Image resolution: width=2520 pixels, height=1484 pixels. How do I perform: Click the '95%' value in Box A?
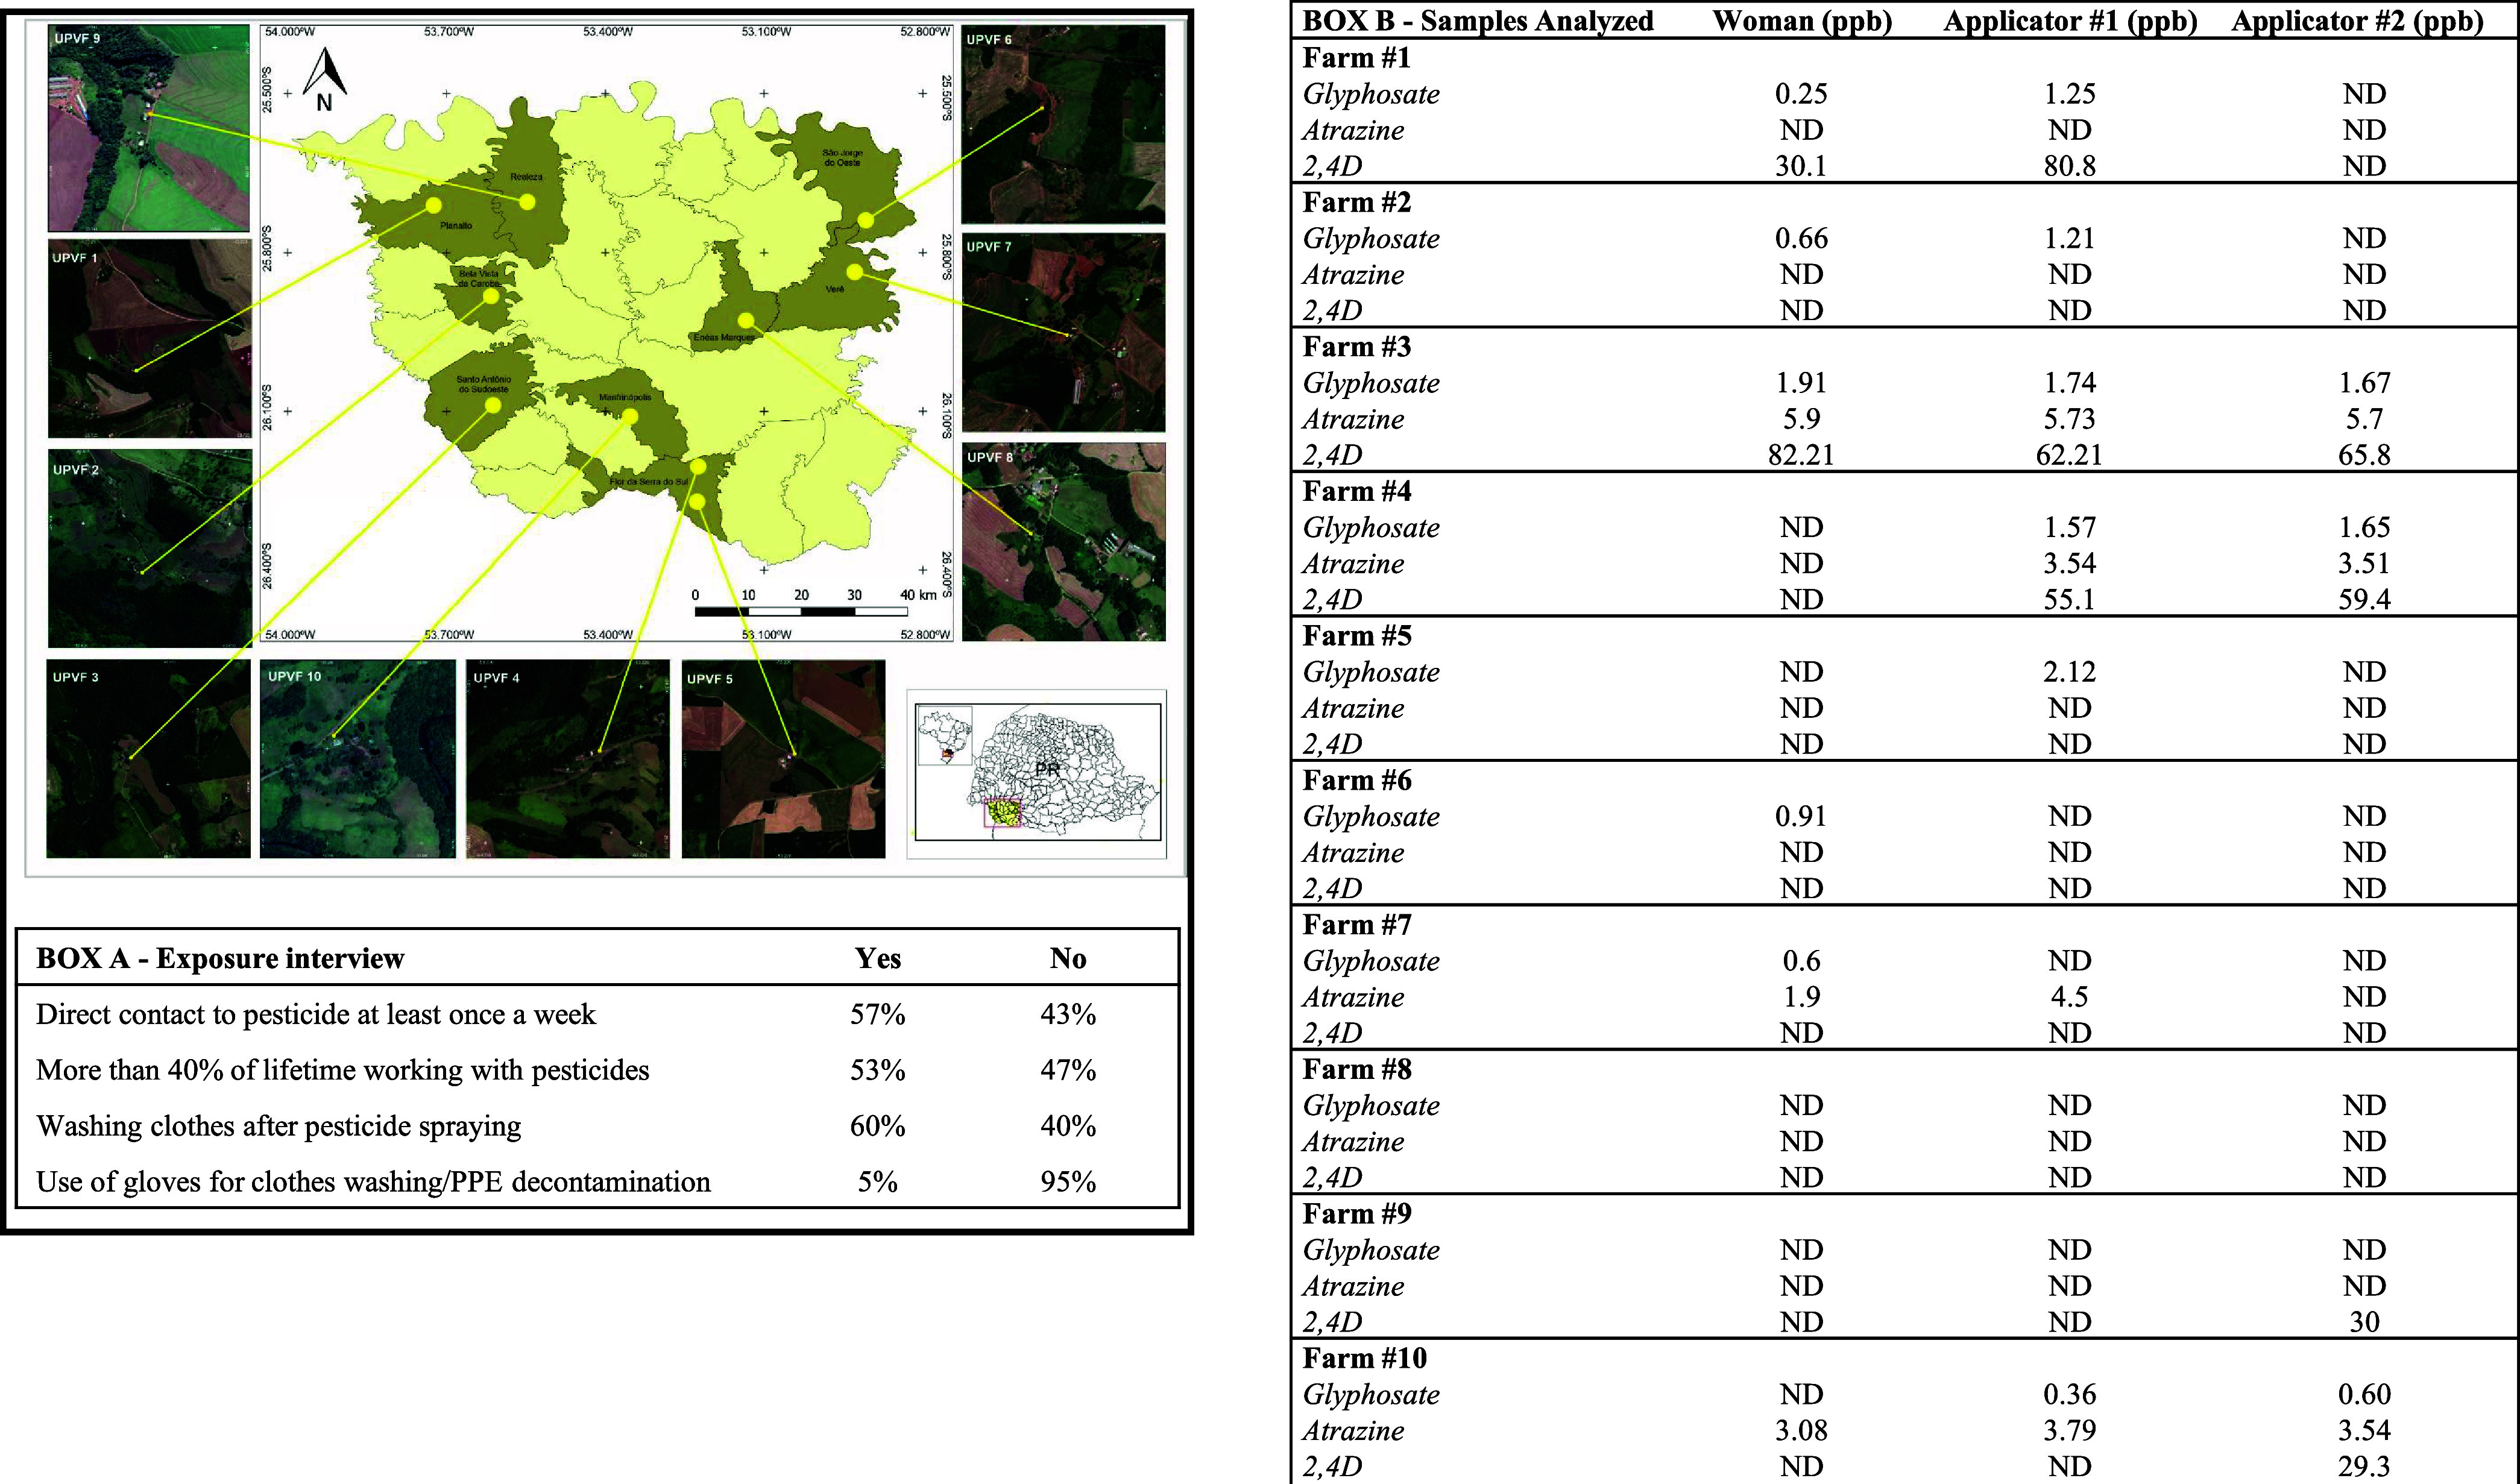coord(1068,1182)
